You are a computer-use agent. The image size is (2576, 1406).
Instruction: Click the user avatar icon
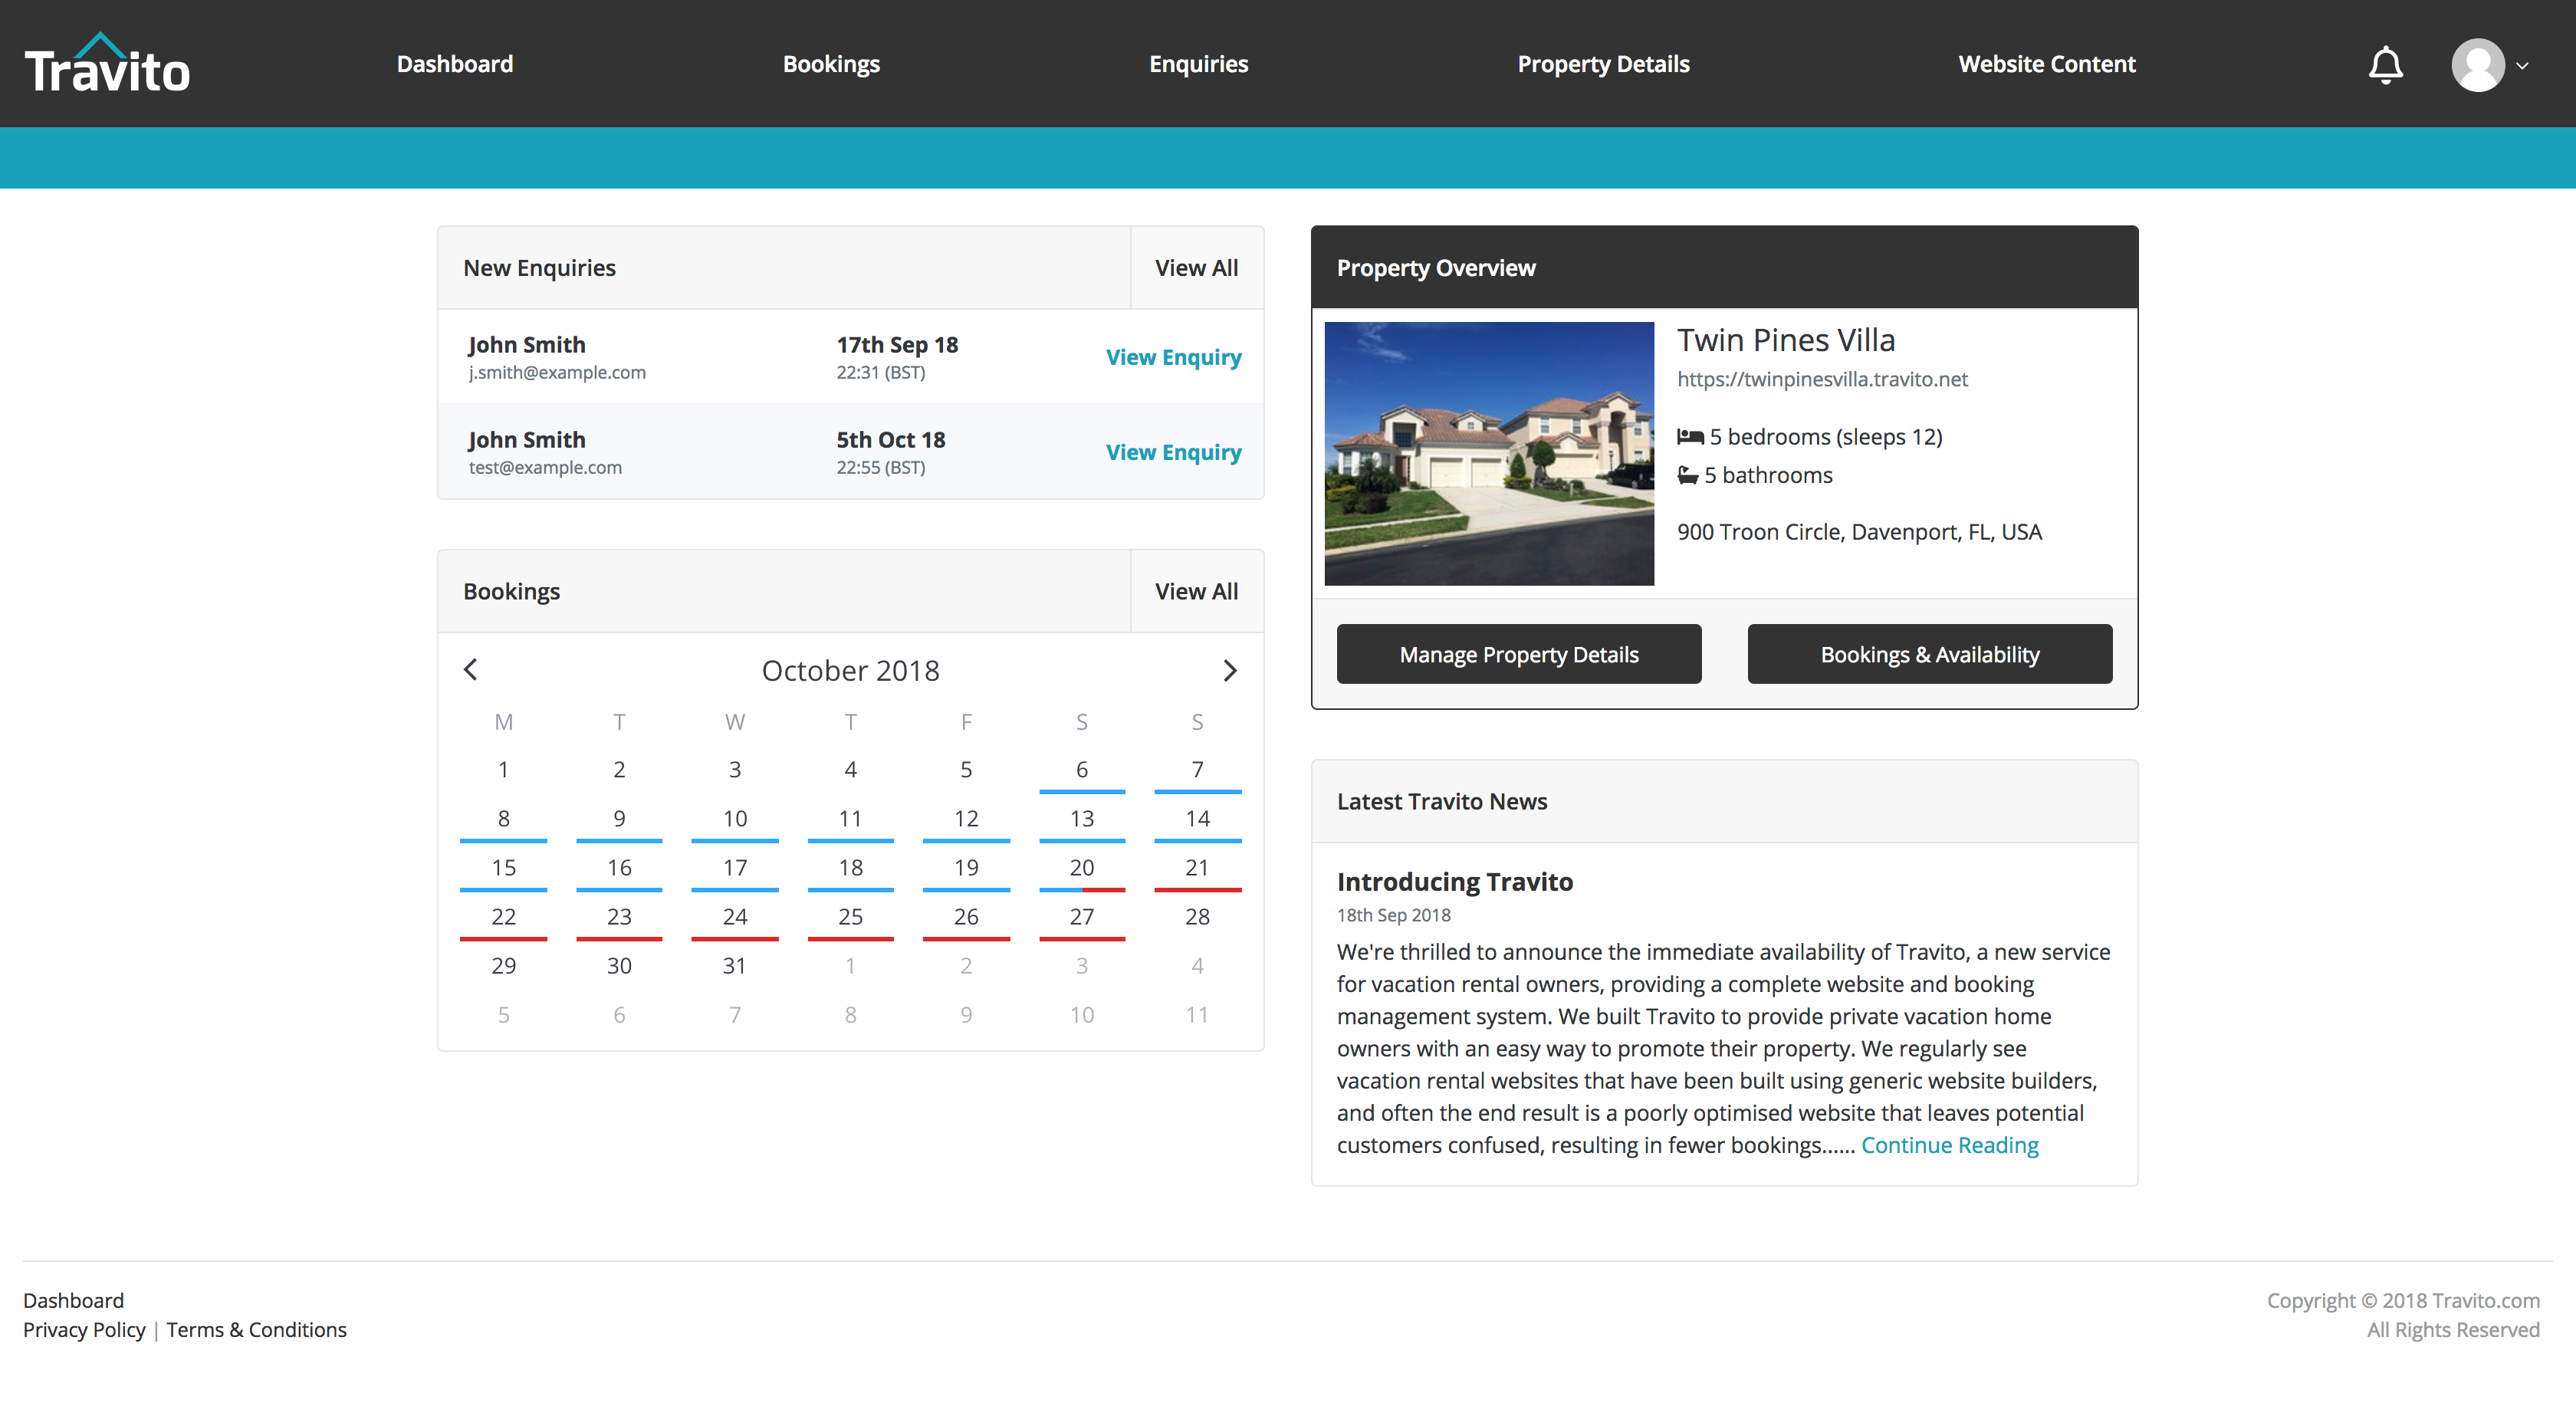(x=2477, y=65)
